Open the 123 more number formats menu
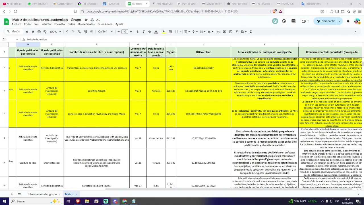Viewport: 364px width, 205px height. point(92,32)
